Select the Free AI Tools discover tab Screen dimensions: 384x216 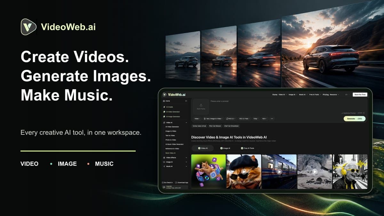[x=247, y=148]
